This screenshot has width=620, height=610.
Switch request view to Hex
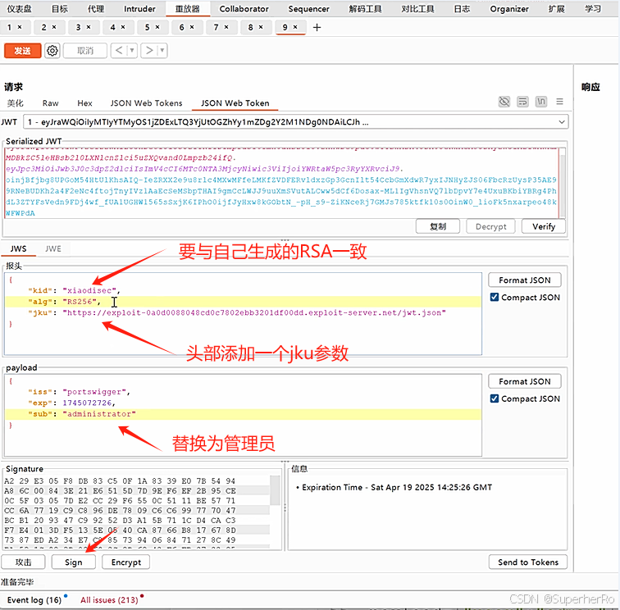point(84,103)
